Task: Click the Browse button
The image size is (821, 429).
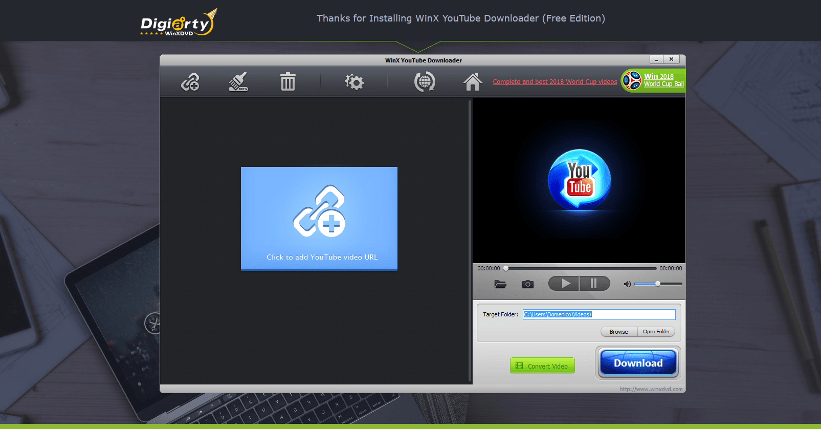Action: [618, 332]
